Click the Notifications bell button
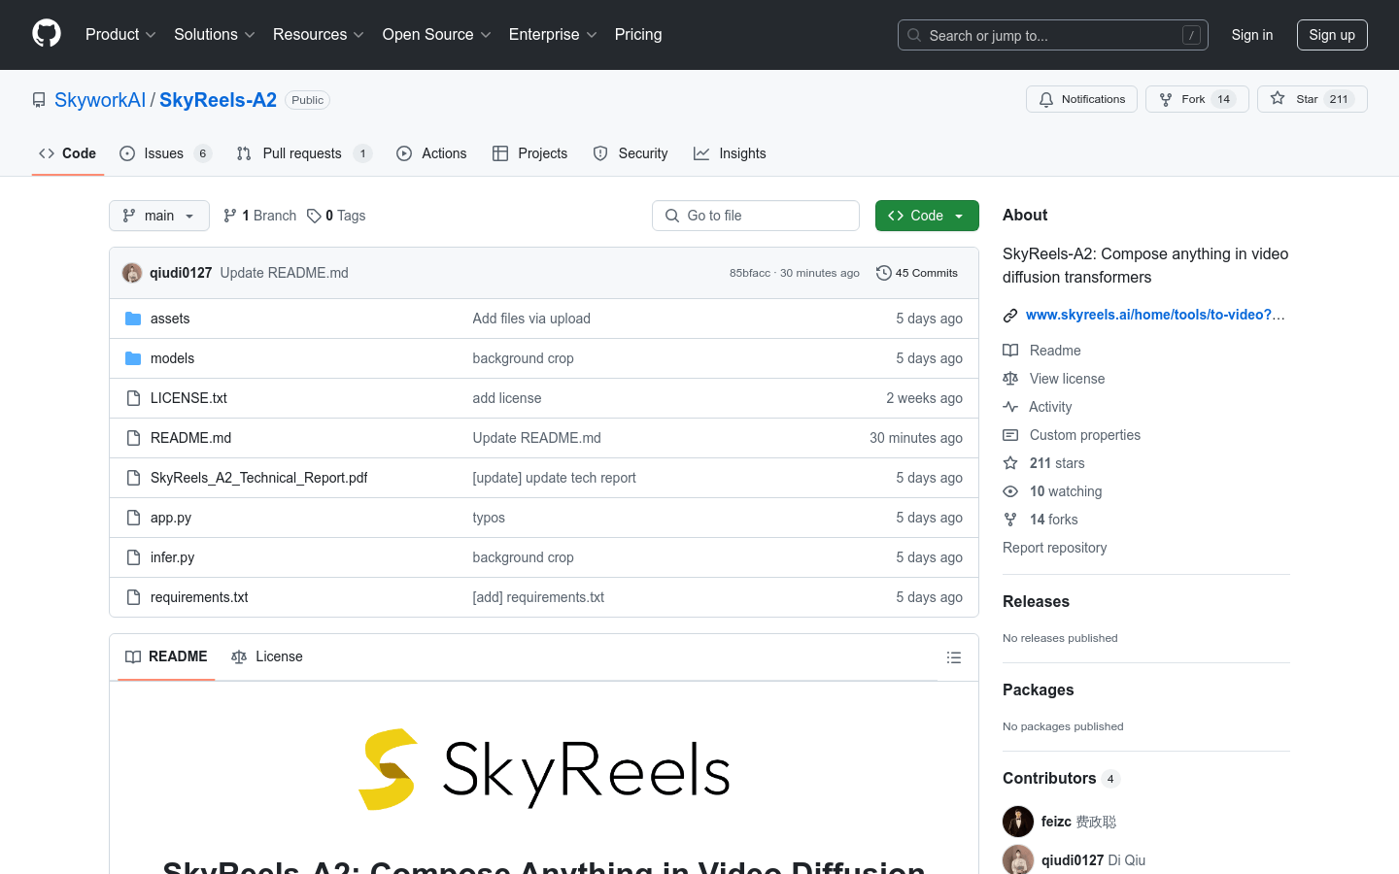The height and width of the screenshot is (874, 1399). pos(1081,99)
